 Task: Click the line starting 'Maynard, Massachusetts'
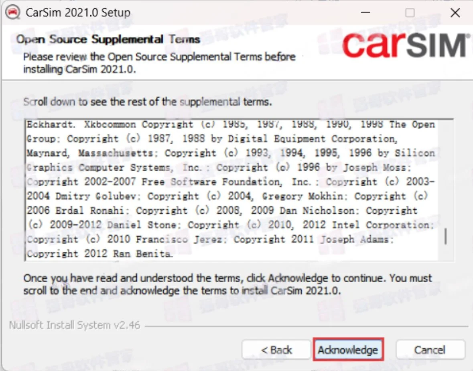point(231,153)
